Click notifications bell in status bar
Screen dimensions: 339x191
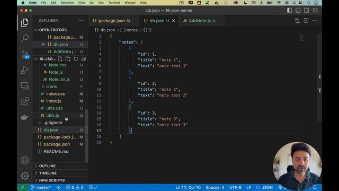315,187
